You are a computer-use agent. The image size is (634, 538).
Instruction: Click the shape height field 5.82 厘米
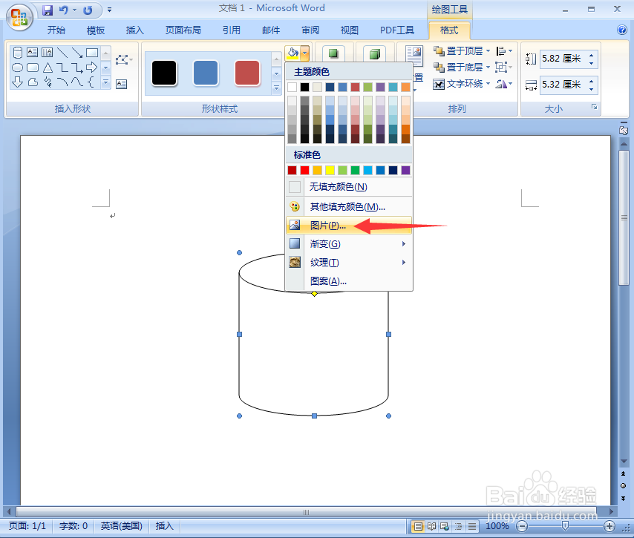pos(563,59)
